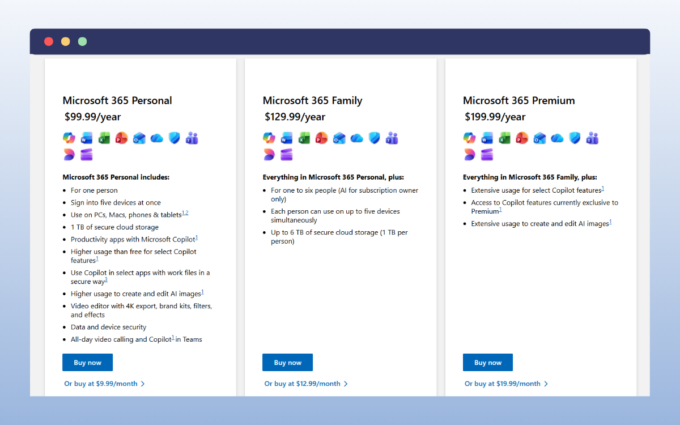Click the Designer icon in the Family plan

[269, 155]
